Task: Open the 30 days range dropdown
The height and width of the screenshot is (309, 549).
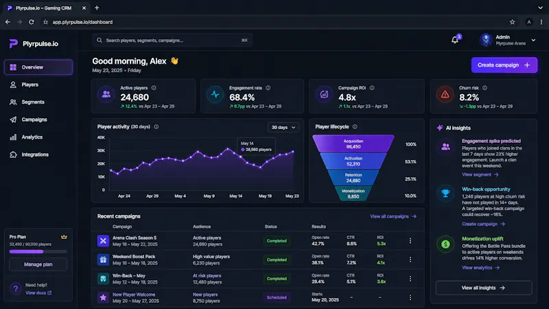Action: pos(283,127)
